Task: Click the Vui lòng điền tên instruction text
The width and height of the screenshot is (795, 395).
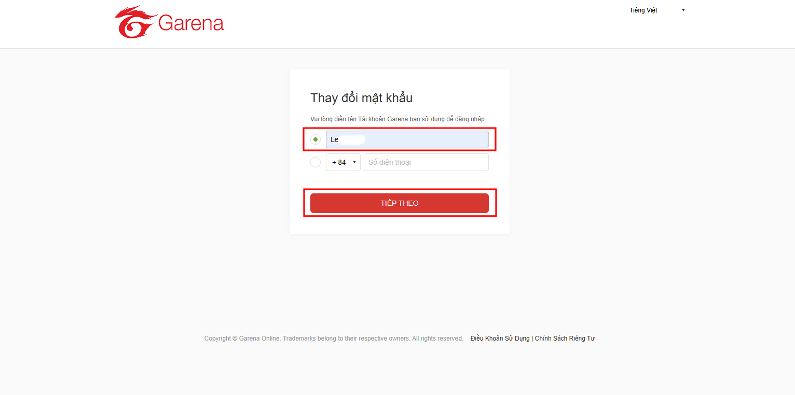Action: (397, 119)
